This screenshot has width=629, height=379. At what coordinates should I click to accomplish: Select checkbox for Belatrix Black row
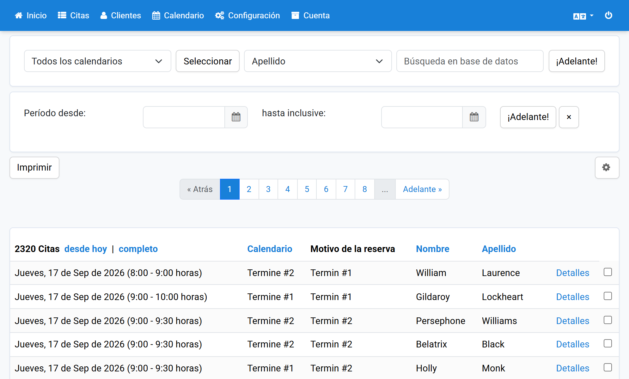608,343
